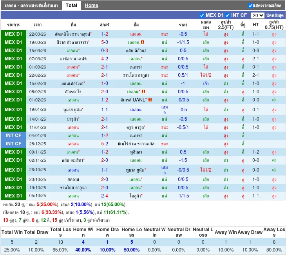Click MEX D1 league badge for 09/11/25 match
Screen dimensions: 286x257
tap(14, 152)
